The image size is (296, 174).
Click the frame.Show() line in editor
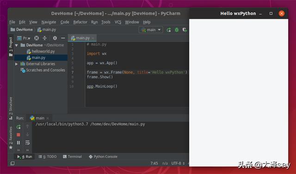[100, 77]
